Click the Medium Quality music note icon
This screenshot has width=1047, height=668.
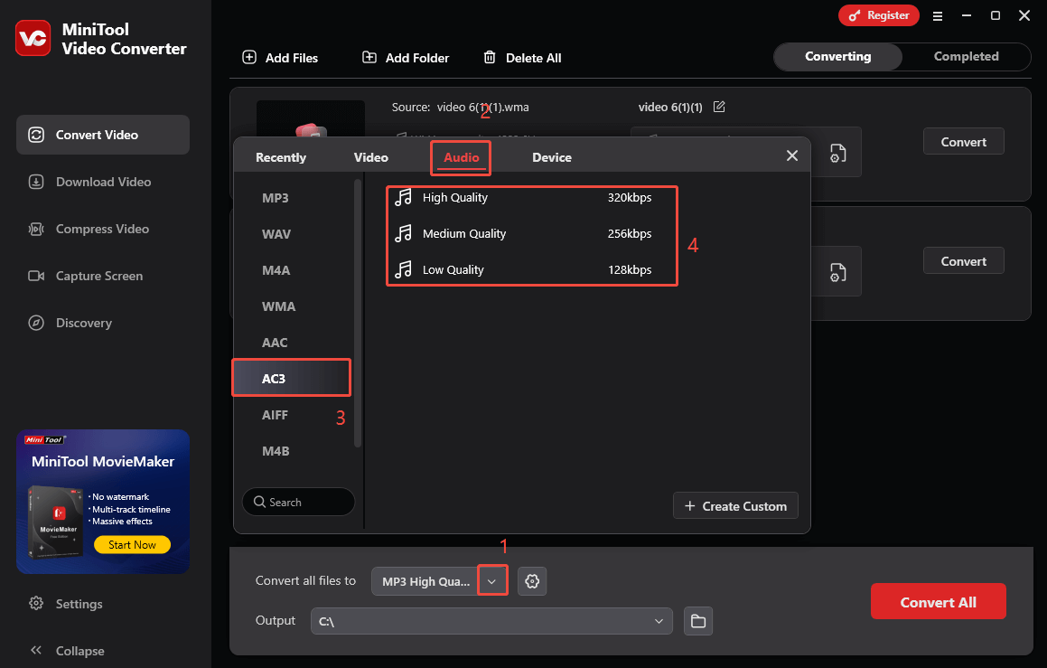click(403, 233)
